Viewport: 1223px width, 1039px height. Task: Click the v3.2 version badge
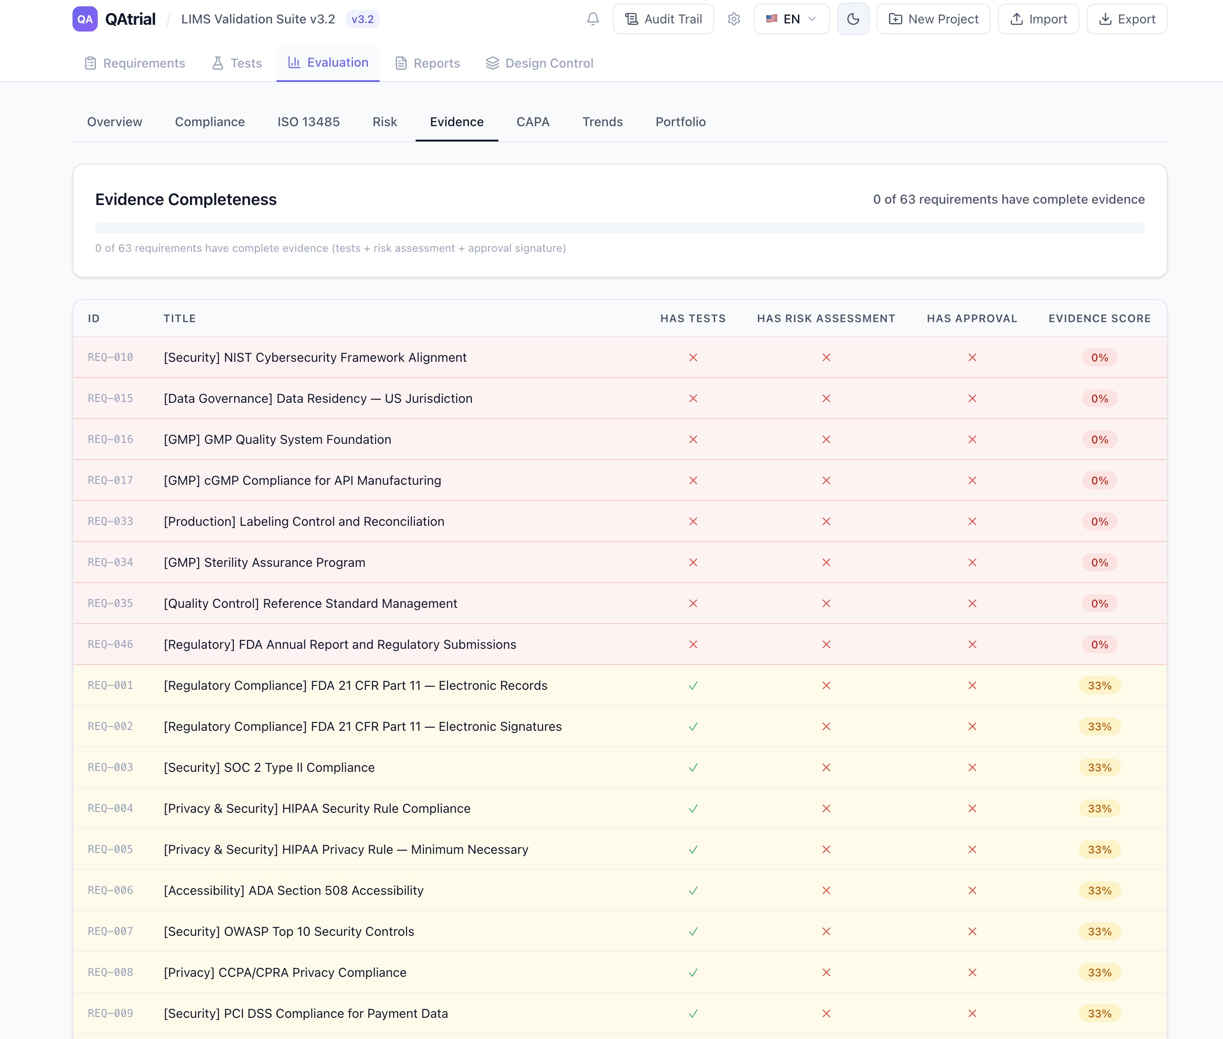(362, 19)
